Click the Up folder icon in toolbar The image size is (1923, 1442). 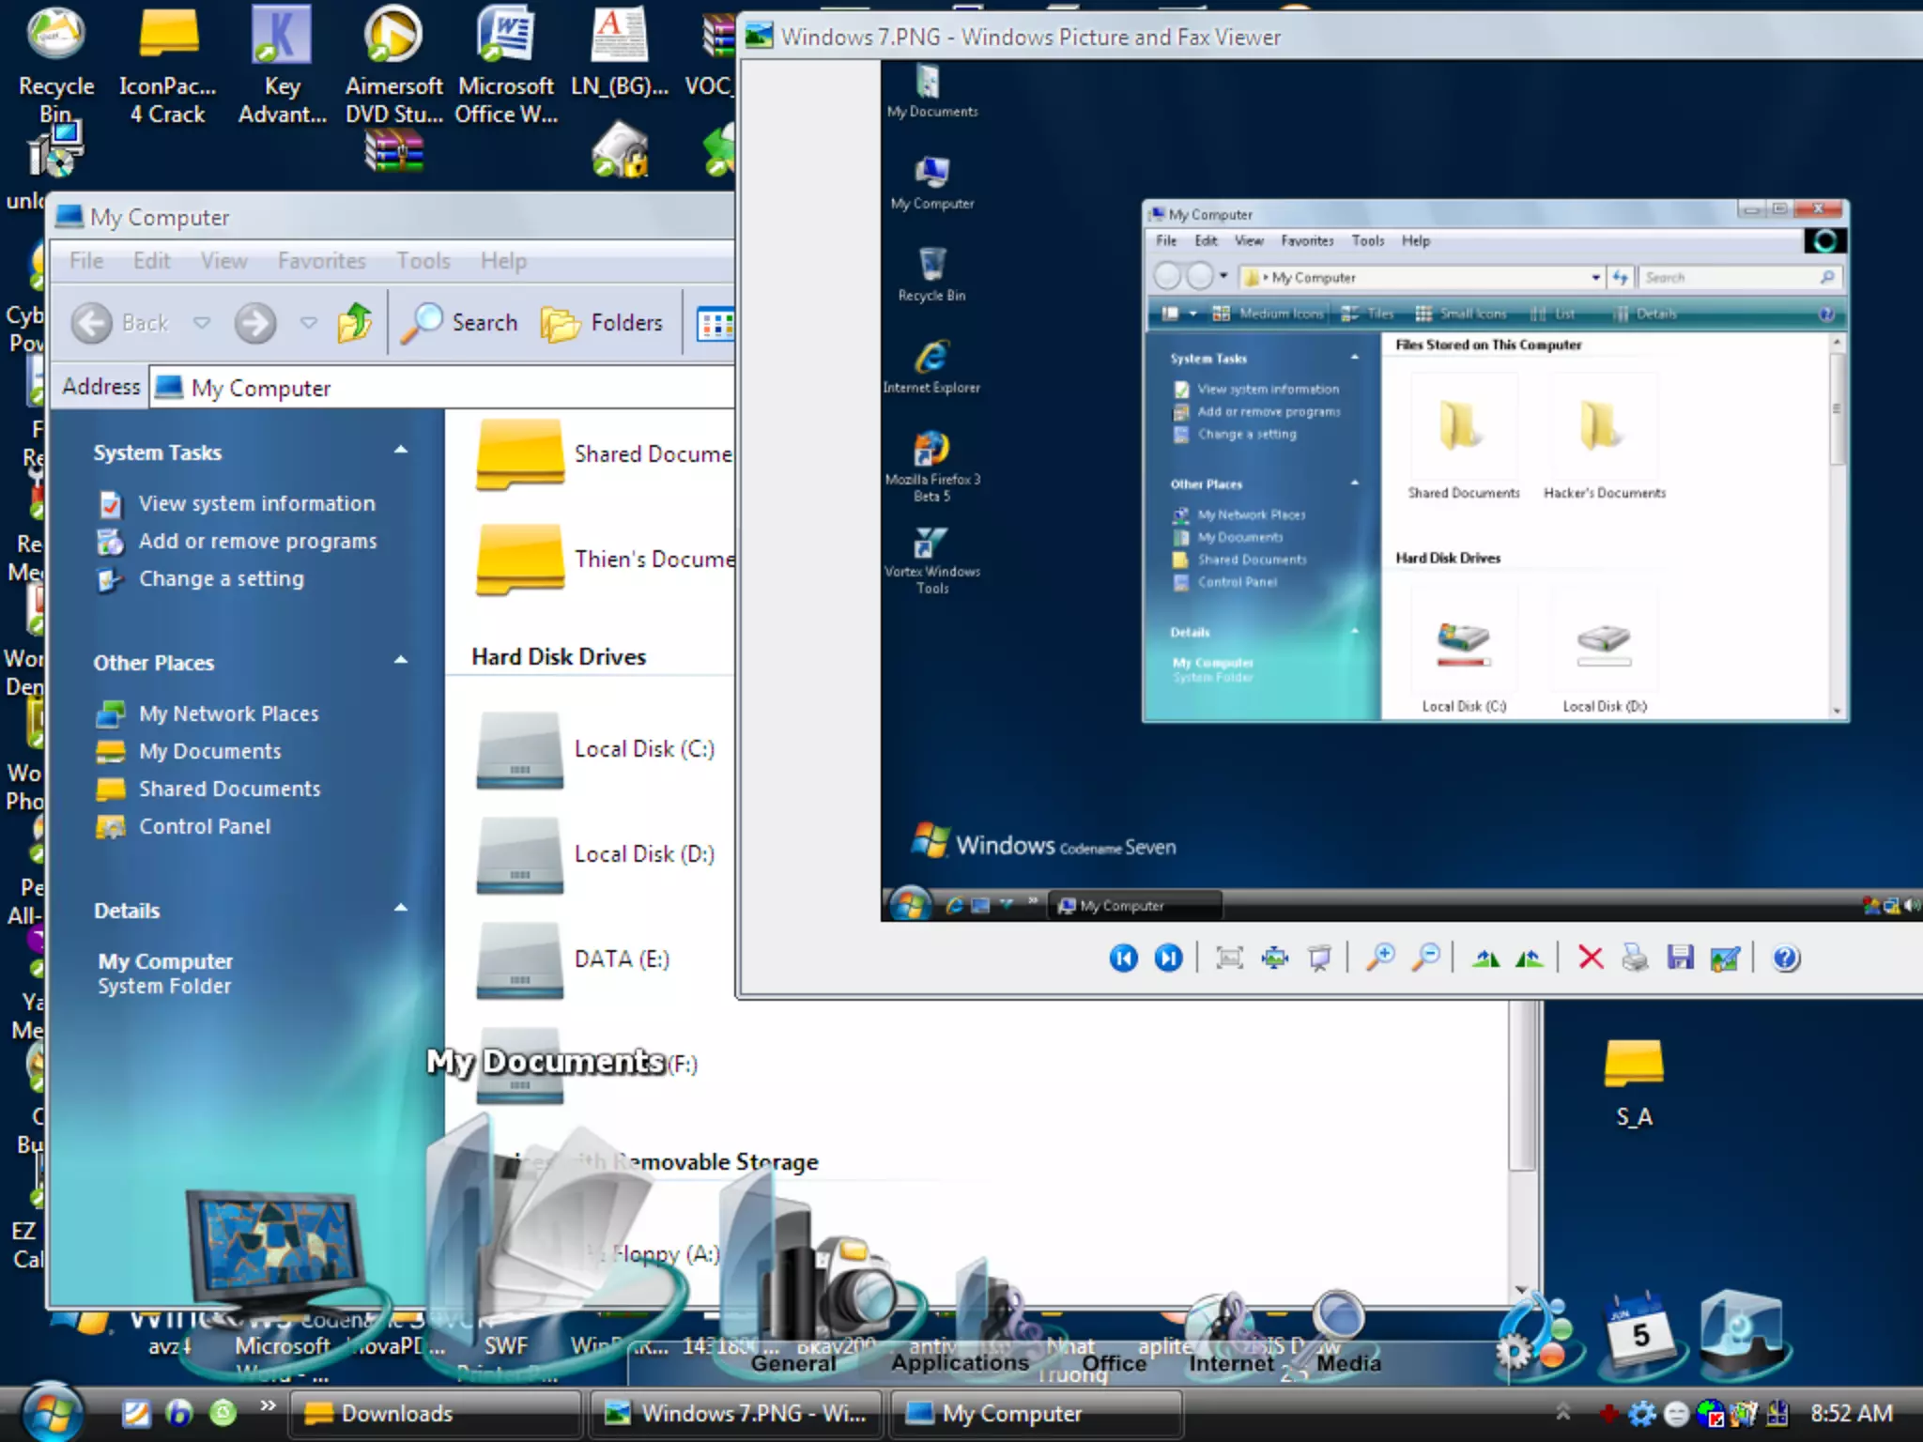[355, 323]
